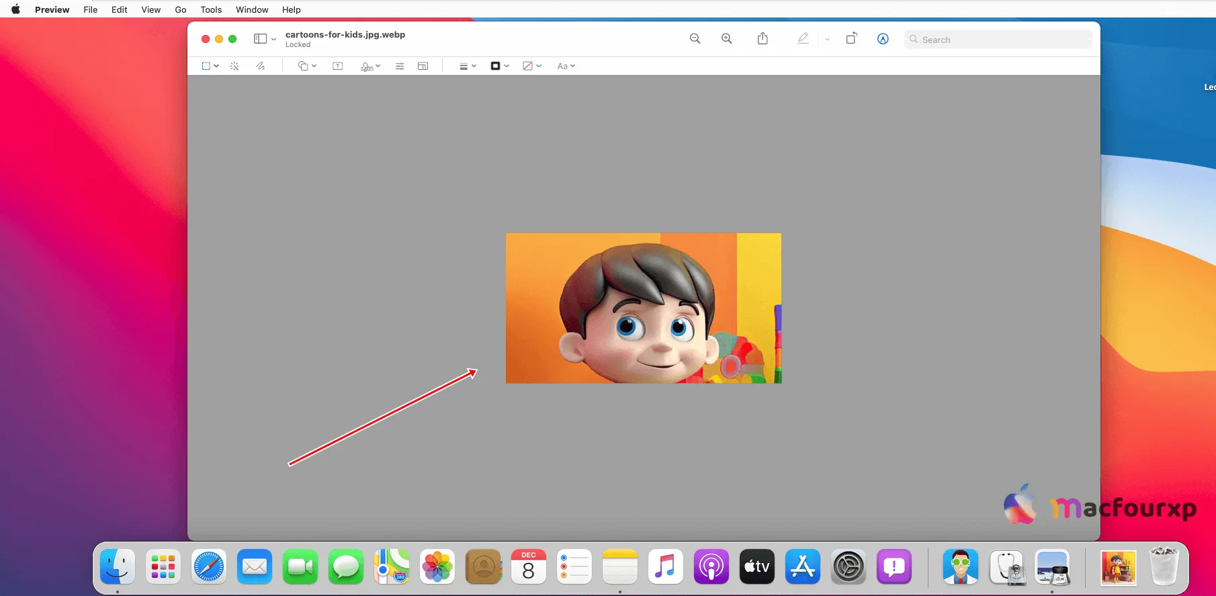Open Launchpad from the Dock

tap(163, 567)
